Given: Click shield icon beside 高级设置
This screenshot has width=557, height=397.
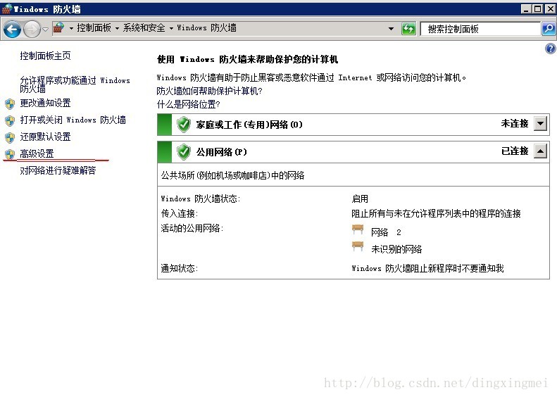Looking at the screenshot, I should [10, 154].
